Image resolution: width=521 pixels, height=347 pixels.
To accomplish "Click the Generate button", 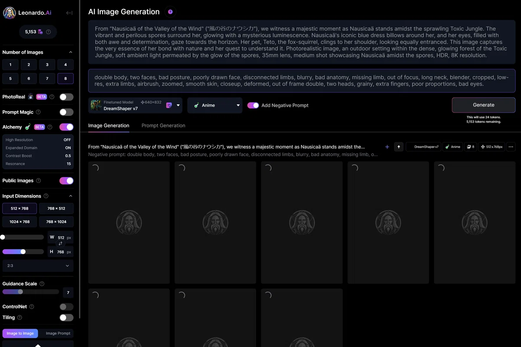I will pyautogui.click(x=484, y=105).
